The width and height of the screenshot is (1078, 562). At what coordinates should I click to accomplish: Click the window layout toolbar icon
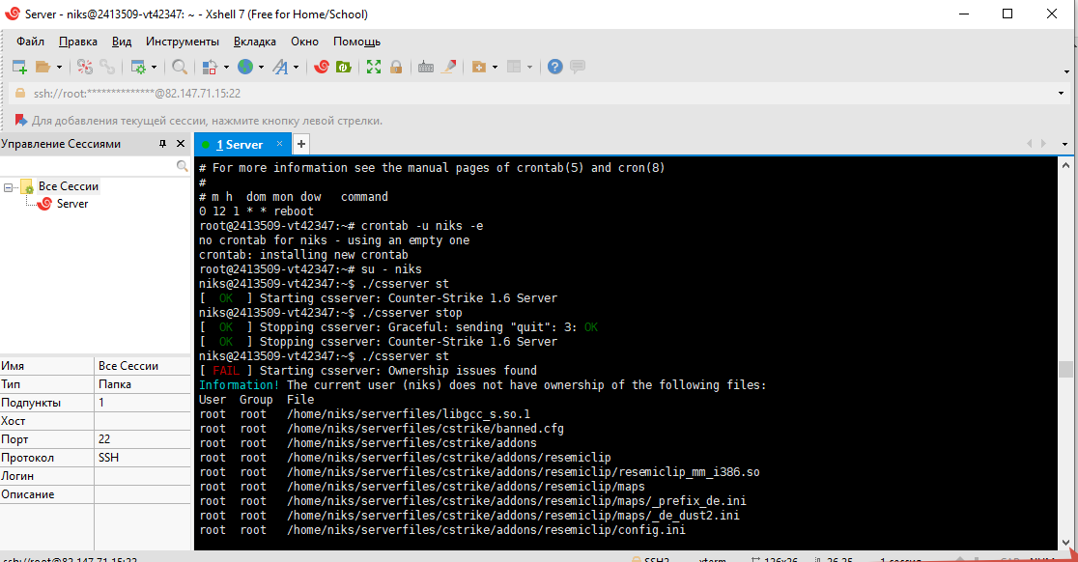click(514, 67)
